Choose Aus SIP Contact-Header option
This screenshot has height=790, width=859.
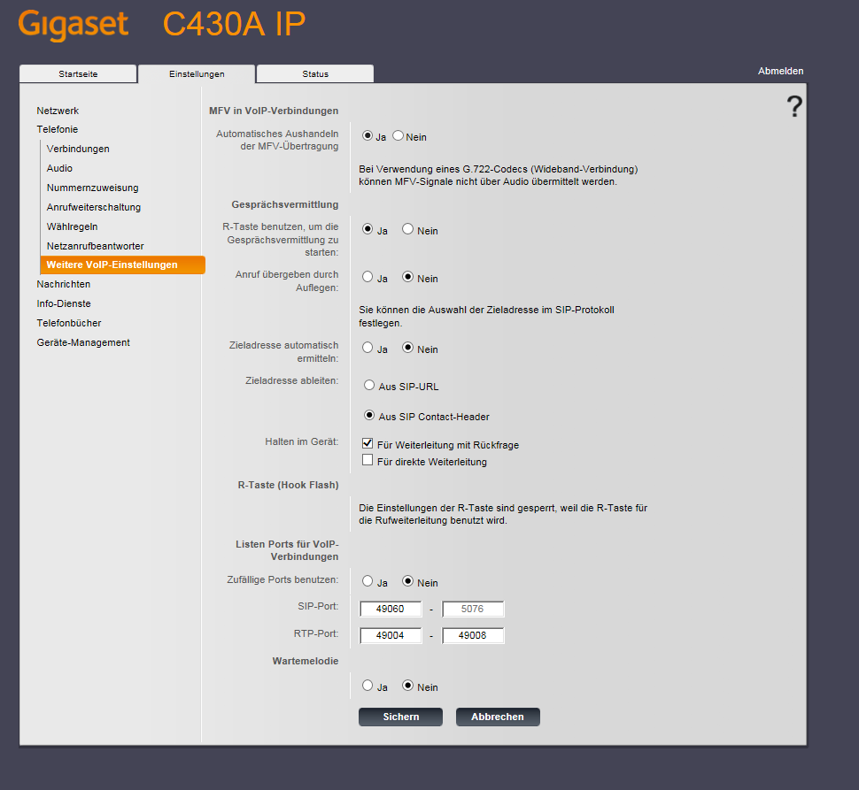(x=369, y=415)
